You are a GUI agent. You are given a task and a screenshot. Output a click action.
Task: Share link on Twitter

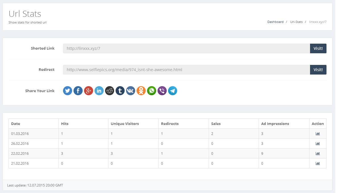point(68,91)
